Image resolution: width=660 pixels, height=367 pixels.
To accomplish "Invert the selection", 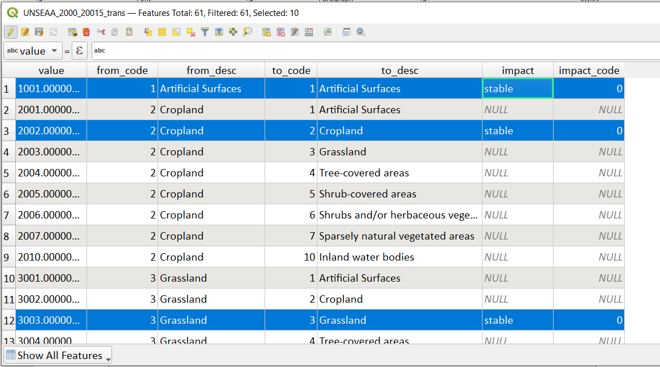I will [176, 32].
